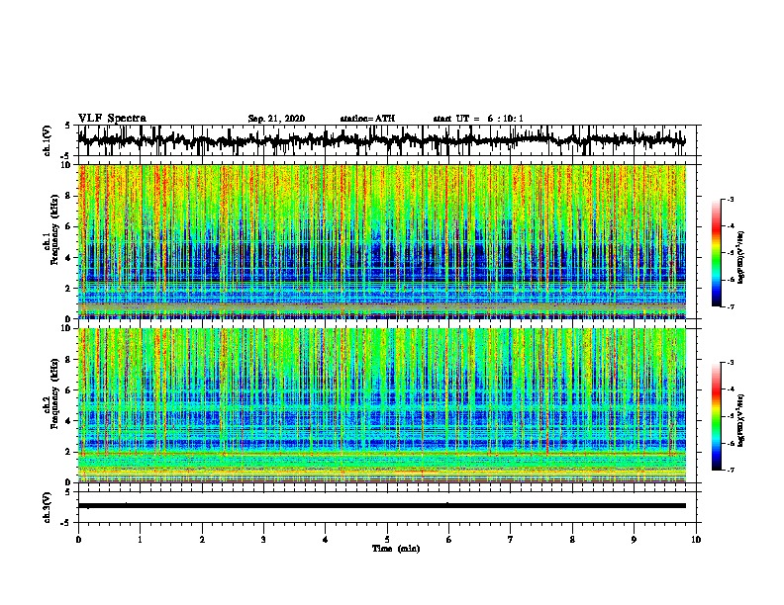
Task: Click the log(PSD) label beside ch.1 color bar
Action: click(x=741, y=258)
